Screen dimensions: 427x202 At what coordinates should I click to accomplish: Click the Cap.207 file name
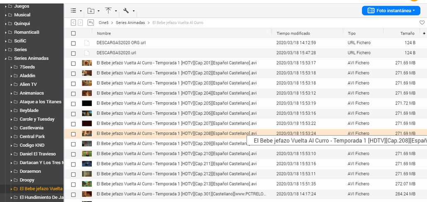pyautogui.click(x=177, y=123)
